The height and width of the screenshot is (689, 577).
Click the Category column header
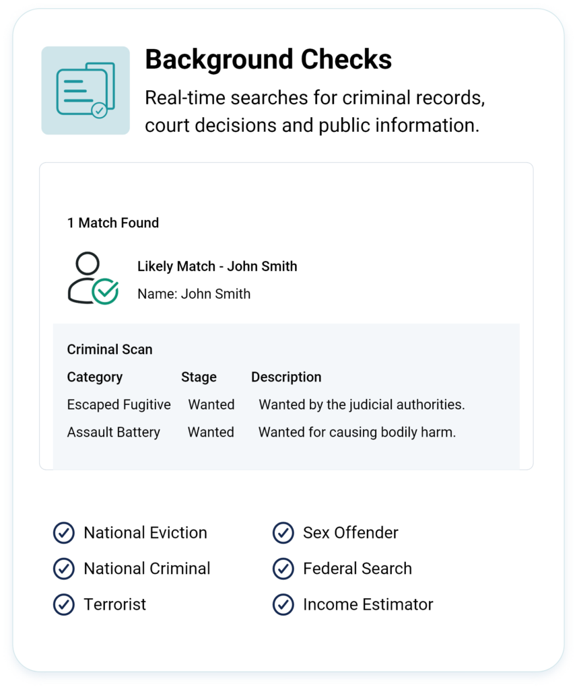(95, 377)
